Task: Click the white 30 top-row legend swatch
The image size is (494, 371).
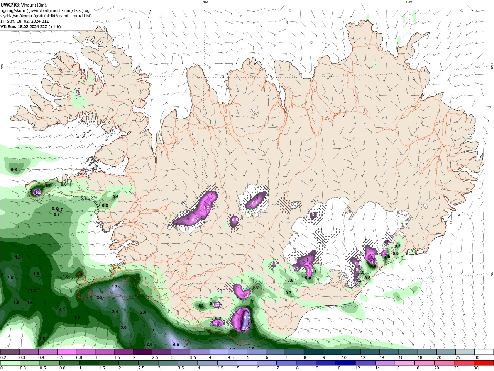Action: 484,352
